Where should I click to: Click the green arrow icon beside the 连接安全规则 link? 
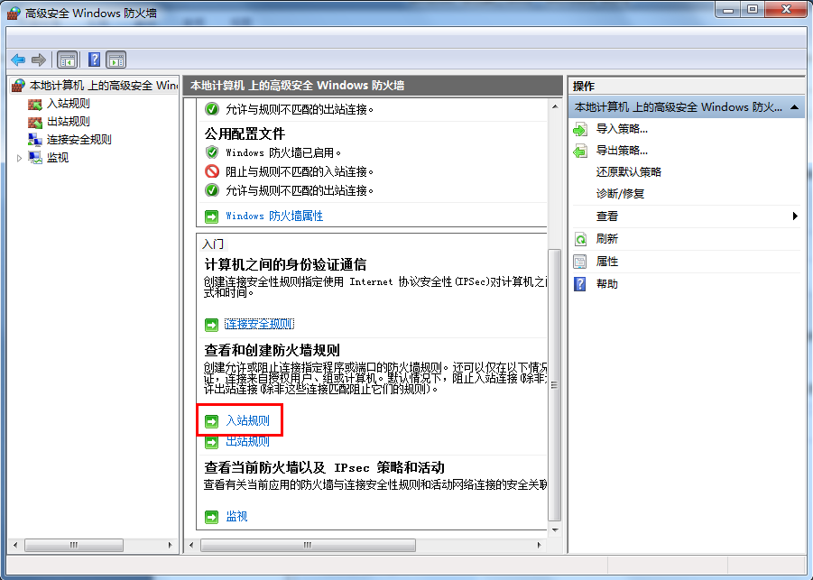[211, 325]
